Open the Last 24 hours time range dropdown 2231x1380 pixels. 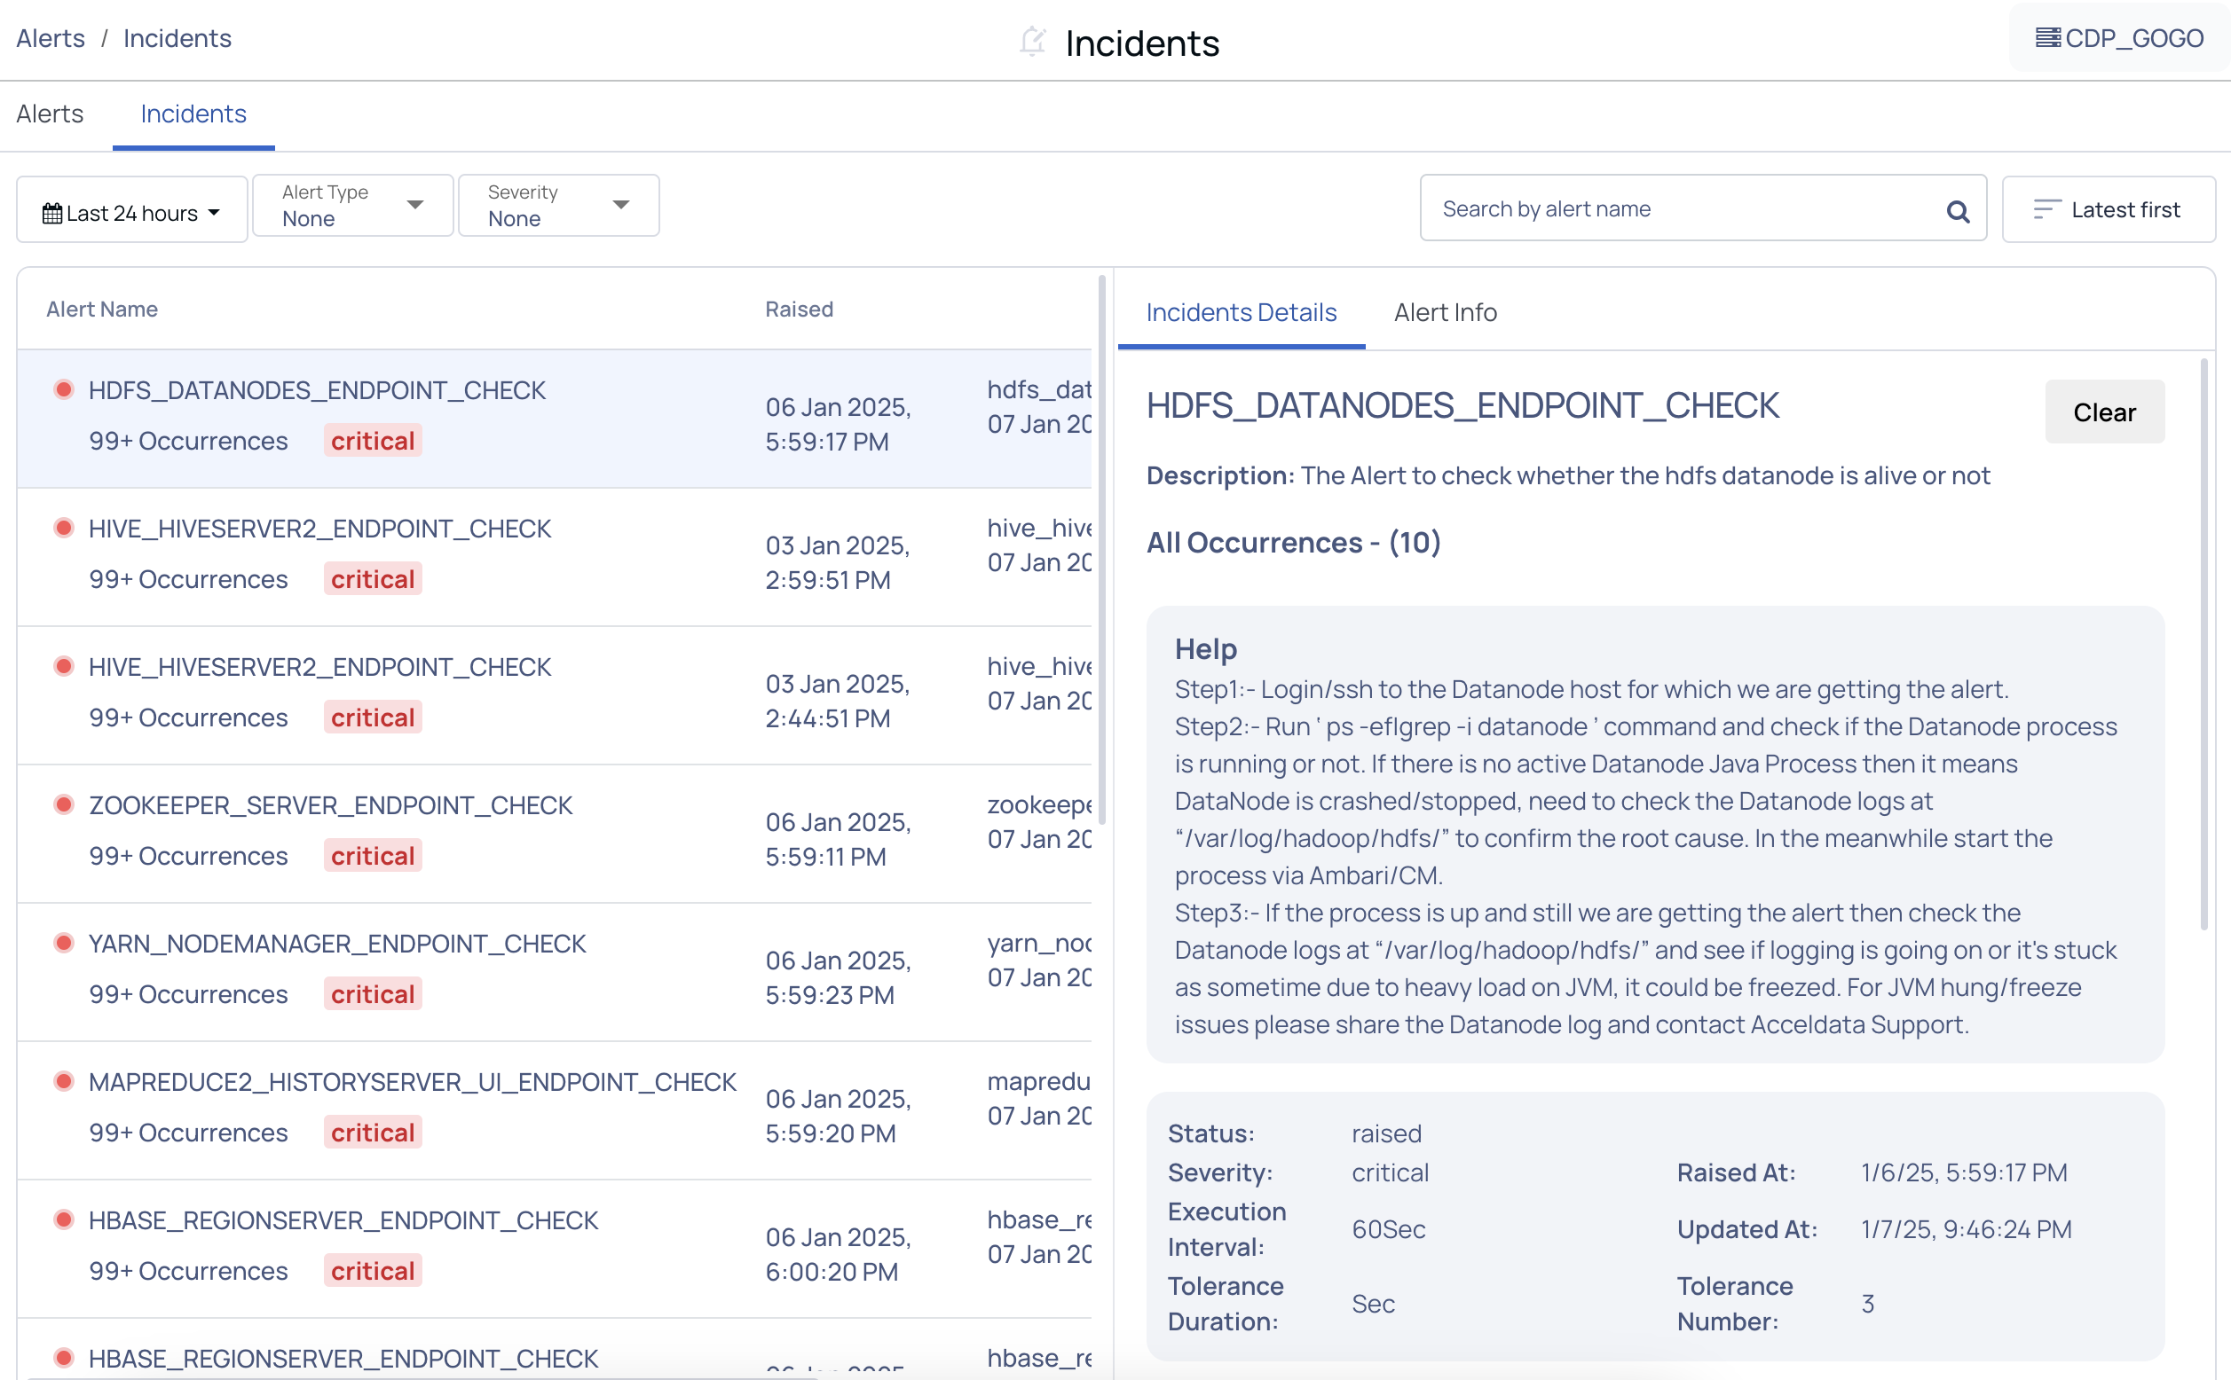coord(131,212)
